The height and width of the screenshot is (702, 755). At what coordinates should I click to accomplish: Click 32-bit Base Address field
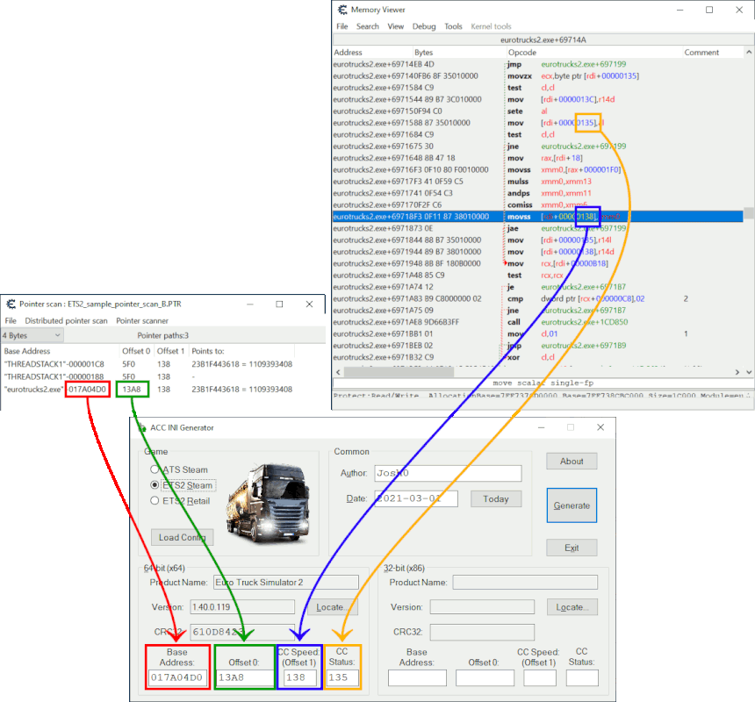pyautogui.click(x=417, y=678)
